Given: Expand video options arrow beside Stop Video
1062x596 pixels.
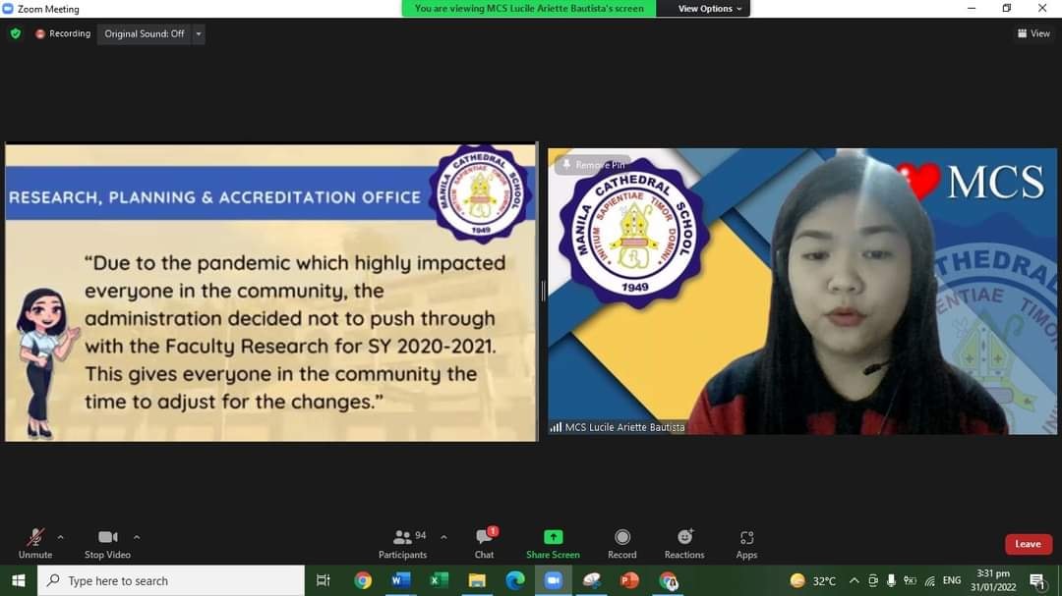Looking at the screenshot, I should [x=137, y=537].
